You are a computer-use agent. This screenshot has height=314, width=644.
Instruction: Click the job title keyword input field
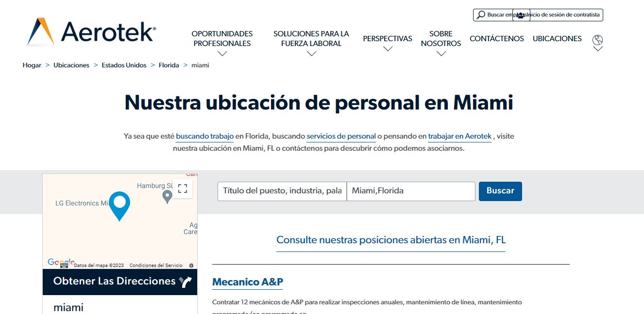(x=282, y=191)
